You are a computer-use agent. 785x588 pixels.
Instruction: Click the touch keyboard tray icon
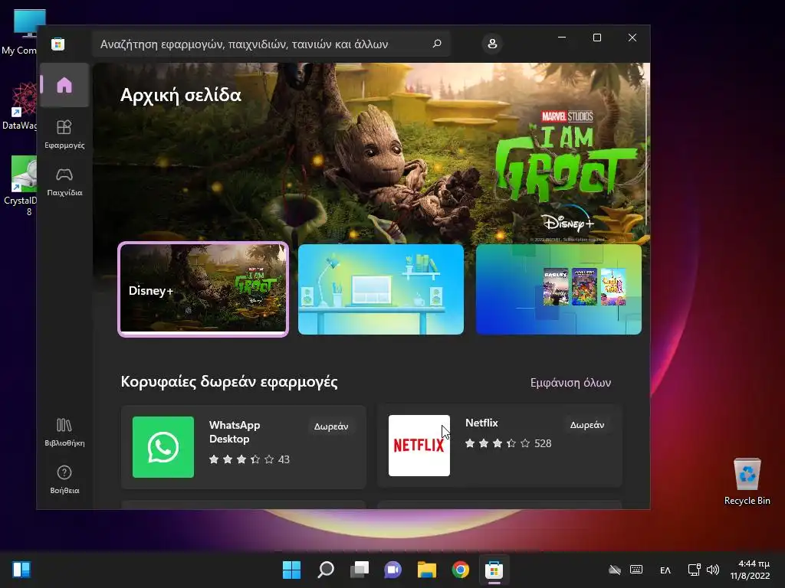(636, 570)
